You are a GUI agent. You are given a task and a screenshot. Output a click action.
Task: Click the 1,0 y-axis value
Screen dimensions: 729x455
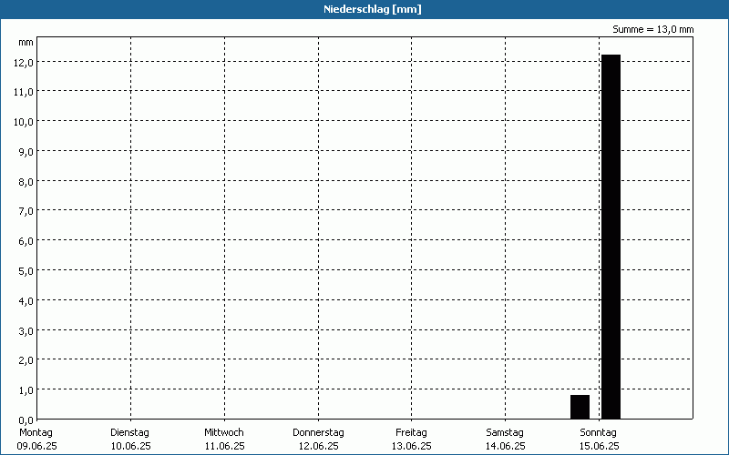26,390
